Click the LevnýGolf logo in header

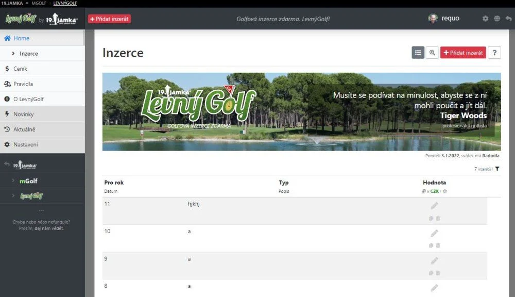pos(21,19)
